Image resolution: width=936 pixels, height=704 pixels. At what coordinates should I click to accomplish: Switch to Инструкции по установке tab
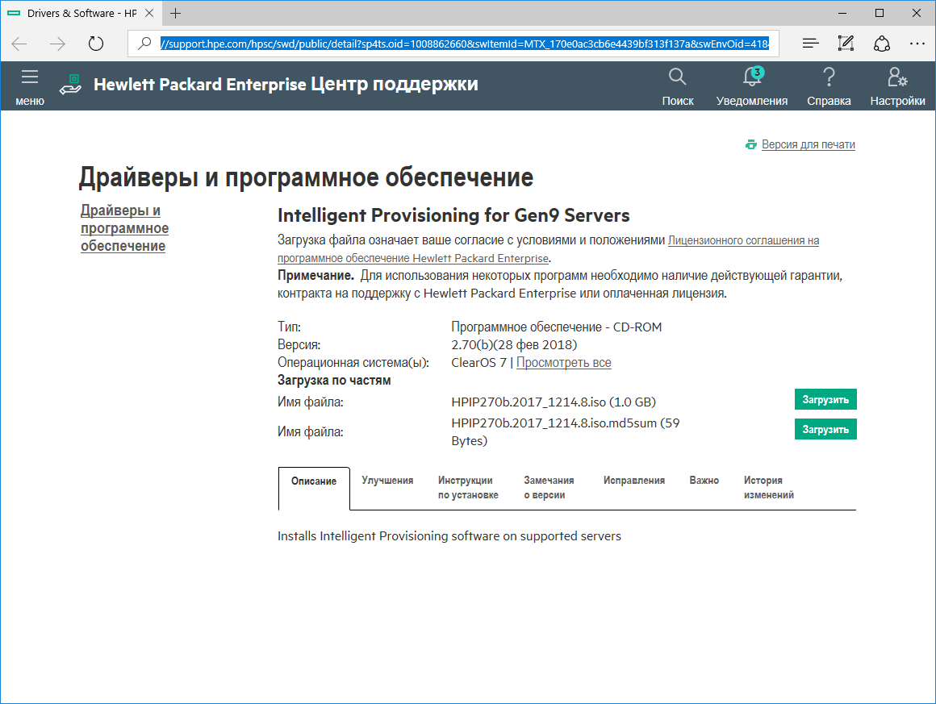[468, 487]
